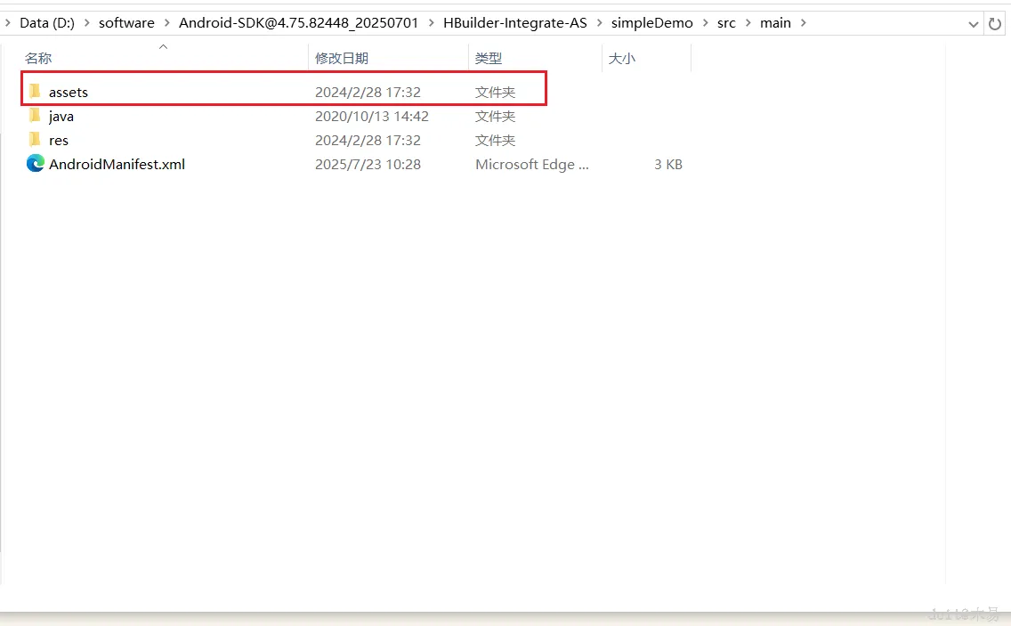Click the AndroidManifest.xml Edge file icon

[36, 164]
